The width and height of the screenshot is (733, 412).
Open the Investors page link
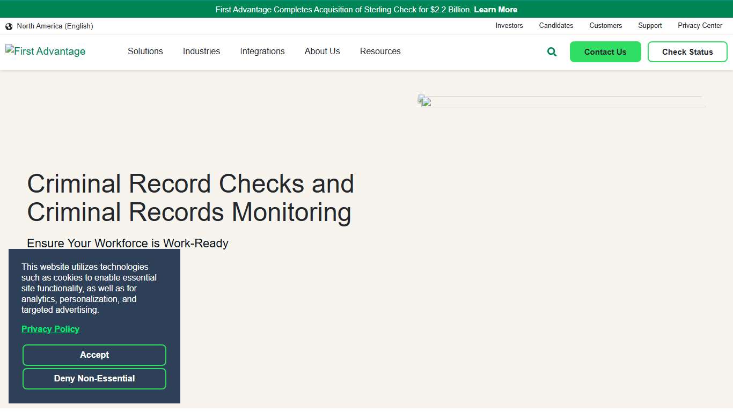coord(509,26)
